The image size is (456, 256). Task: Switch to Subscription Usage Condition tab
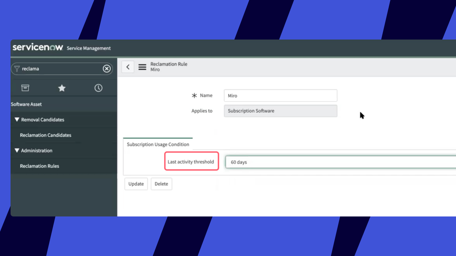point(158,144)
